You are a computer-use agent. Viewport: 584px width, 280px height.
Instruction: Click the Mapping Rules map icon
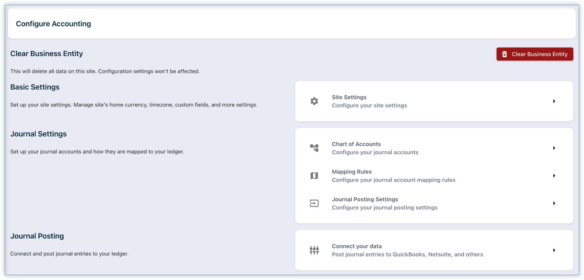[314, 176]
